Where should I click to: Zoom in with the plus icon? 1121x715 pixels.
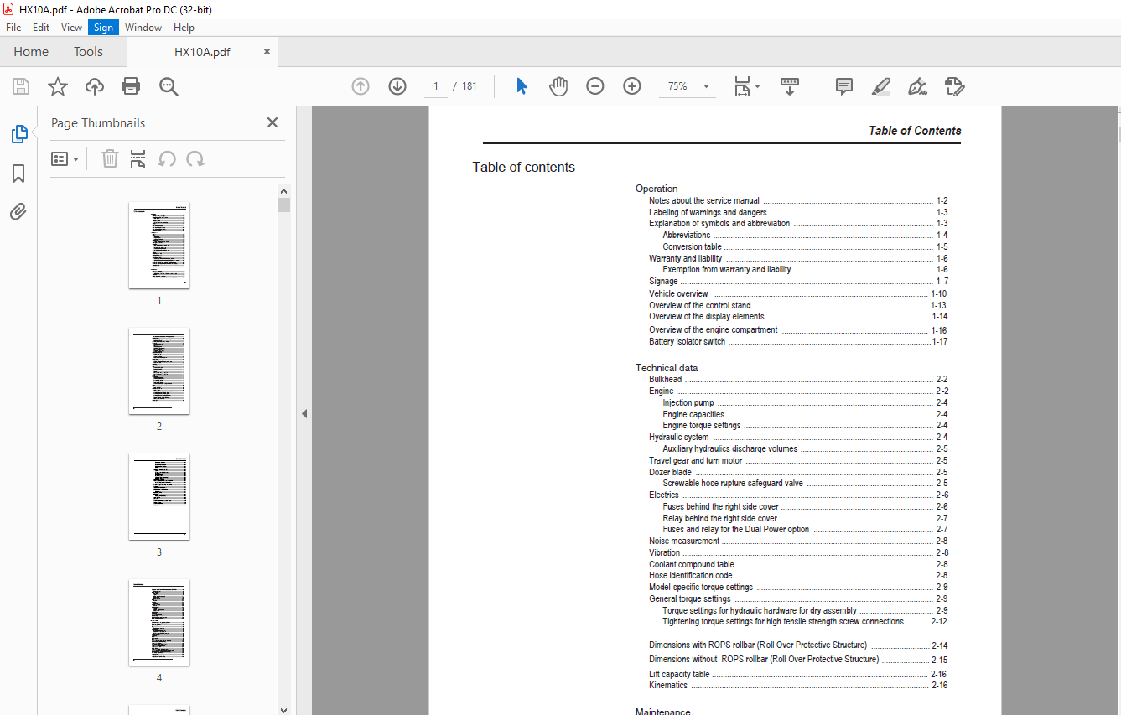[x=632, y=86]
